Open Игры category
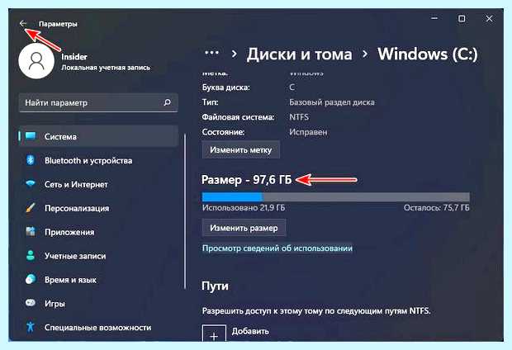The width and height of the screenshot is (512, 350). pos(98,303)
